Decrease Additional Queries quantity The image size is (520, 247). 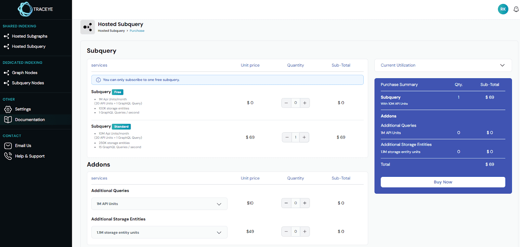point(286,203)
